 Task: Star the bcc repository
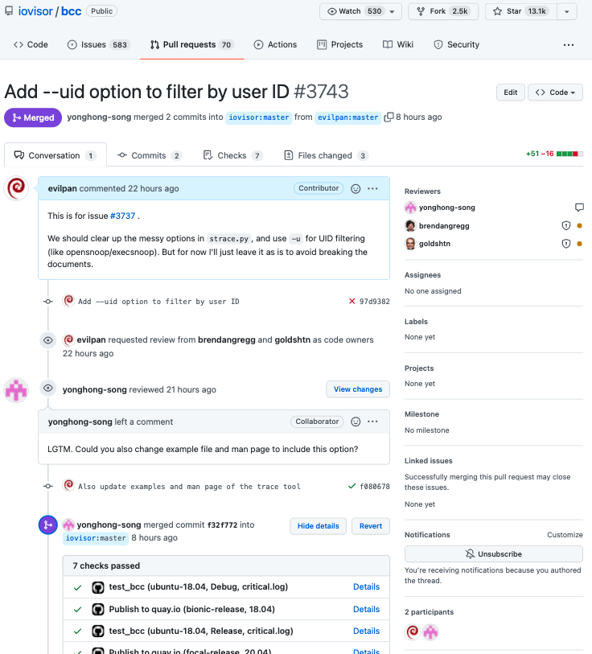point(518,11)
